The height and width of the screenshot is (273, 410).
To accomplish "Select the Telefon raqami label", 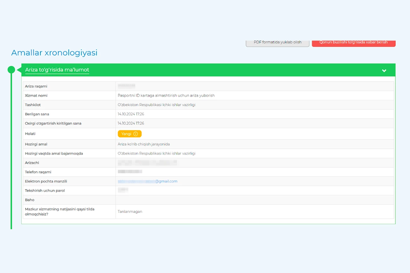I will 38,172.
